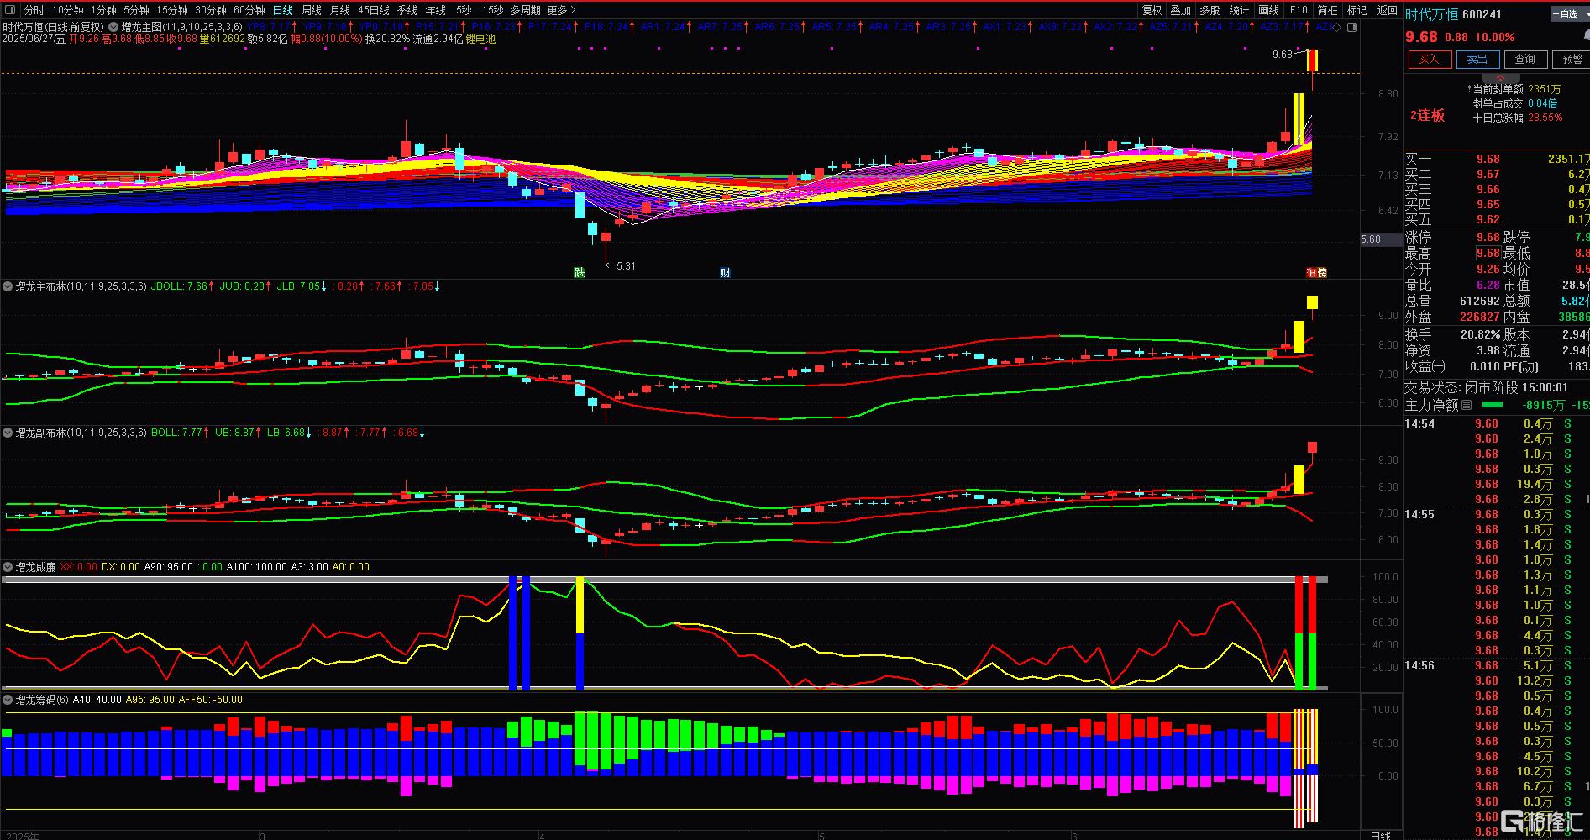Expand the 更多 periods menu
This screenshot has width=1590, height=840.
(561, 10)
